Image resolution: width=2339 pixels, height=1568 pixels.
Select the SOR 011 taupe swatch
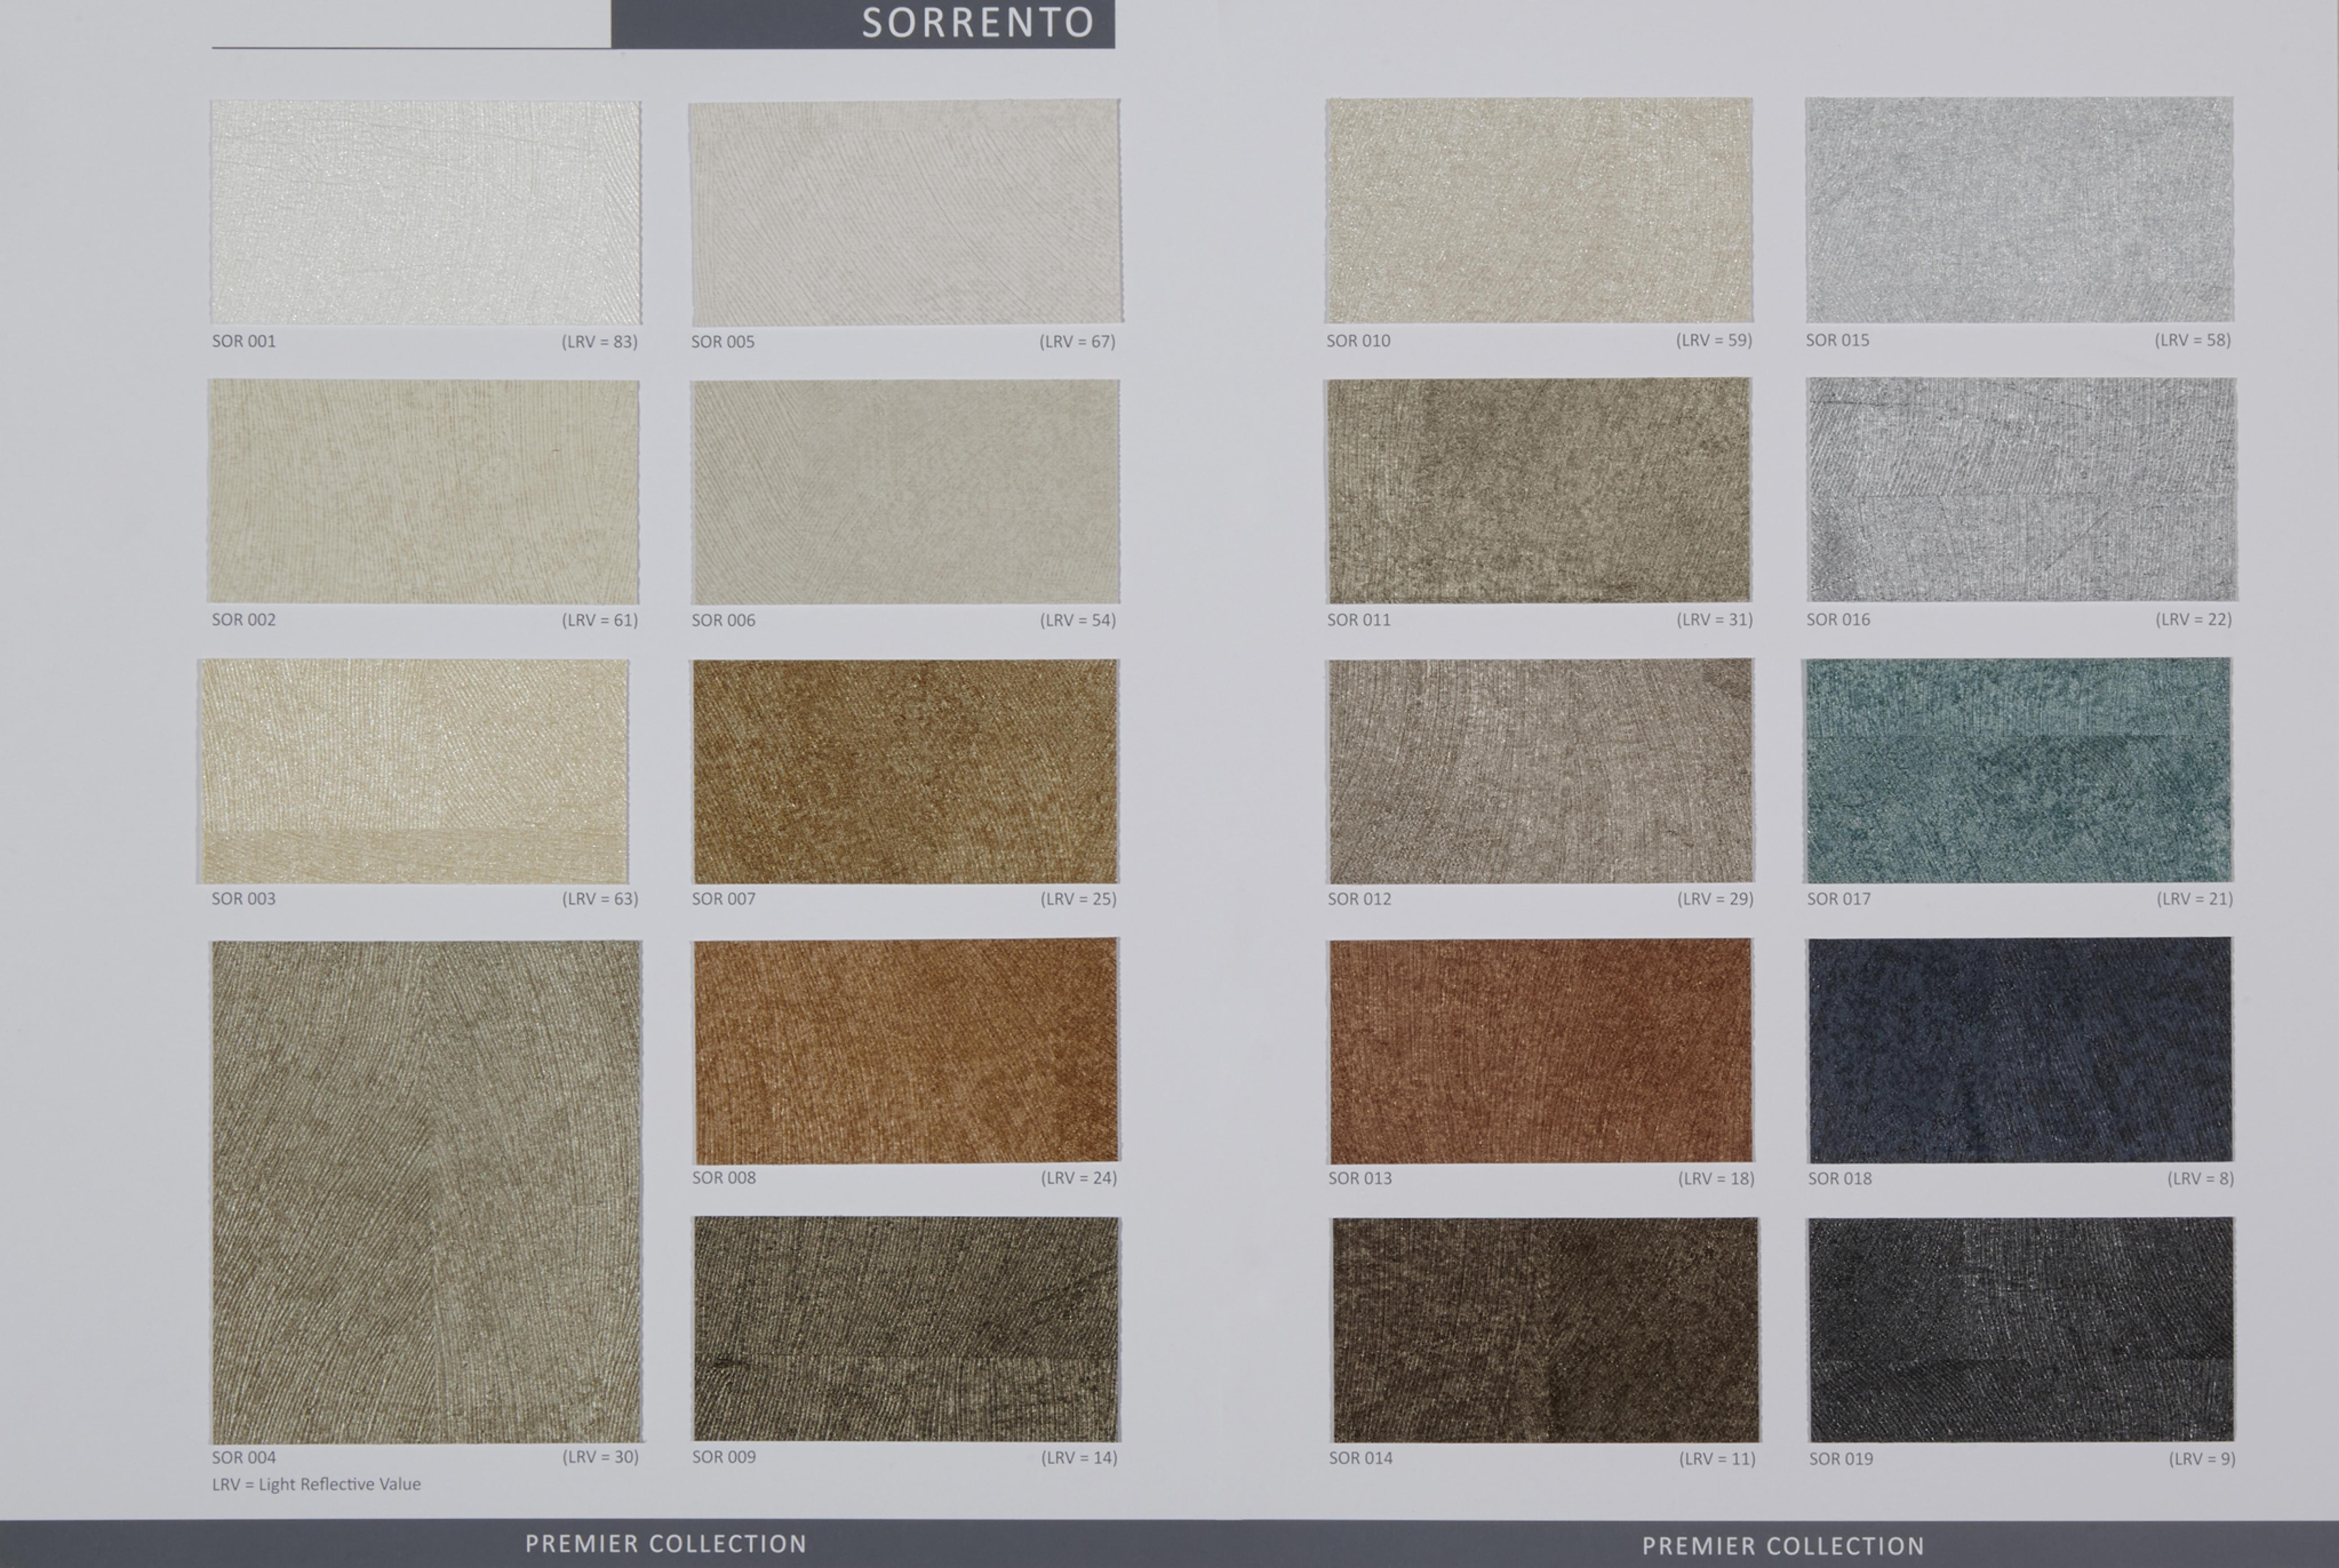coord(1539,490)
